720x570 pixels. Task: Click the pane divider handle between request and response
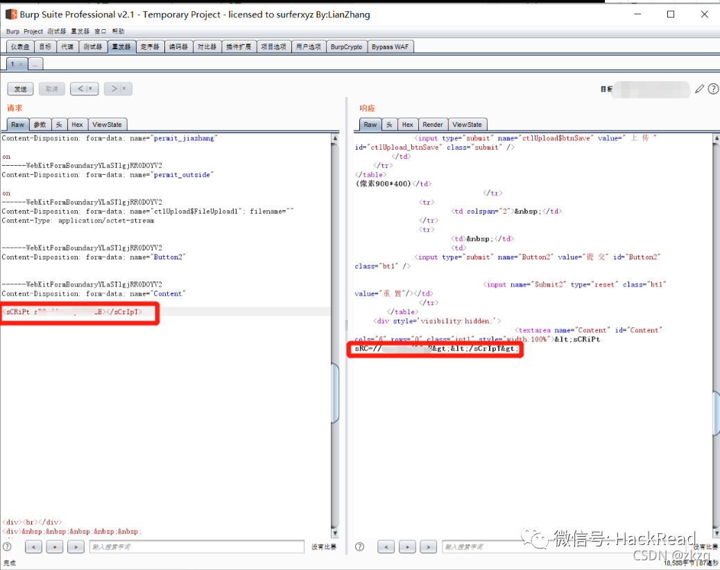[346, 325]
